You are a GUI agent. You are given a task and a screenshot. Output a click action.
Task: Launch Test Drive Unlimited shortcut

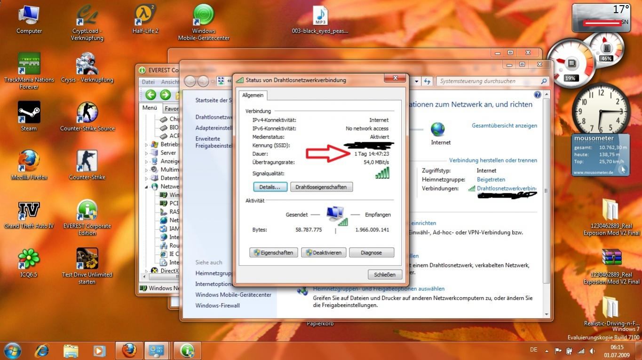point(87,267)
